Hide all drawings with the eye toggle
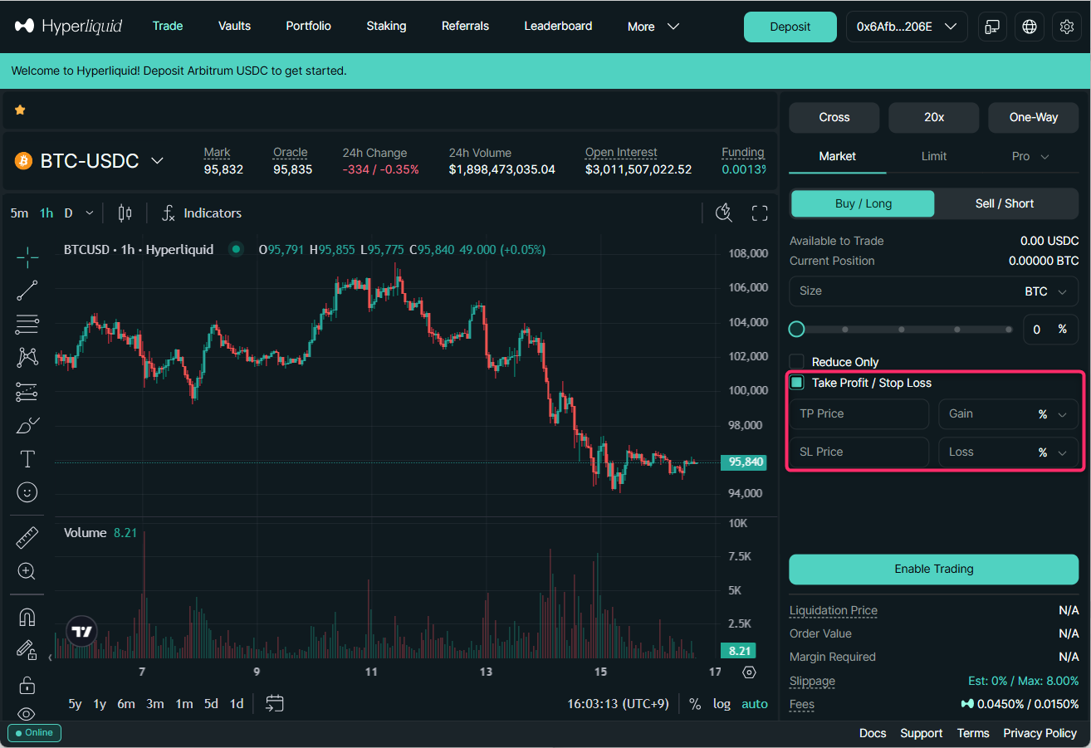The image size is (1091, 748). pos(27,714)
